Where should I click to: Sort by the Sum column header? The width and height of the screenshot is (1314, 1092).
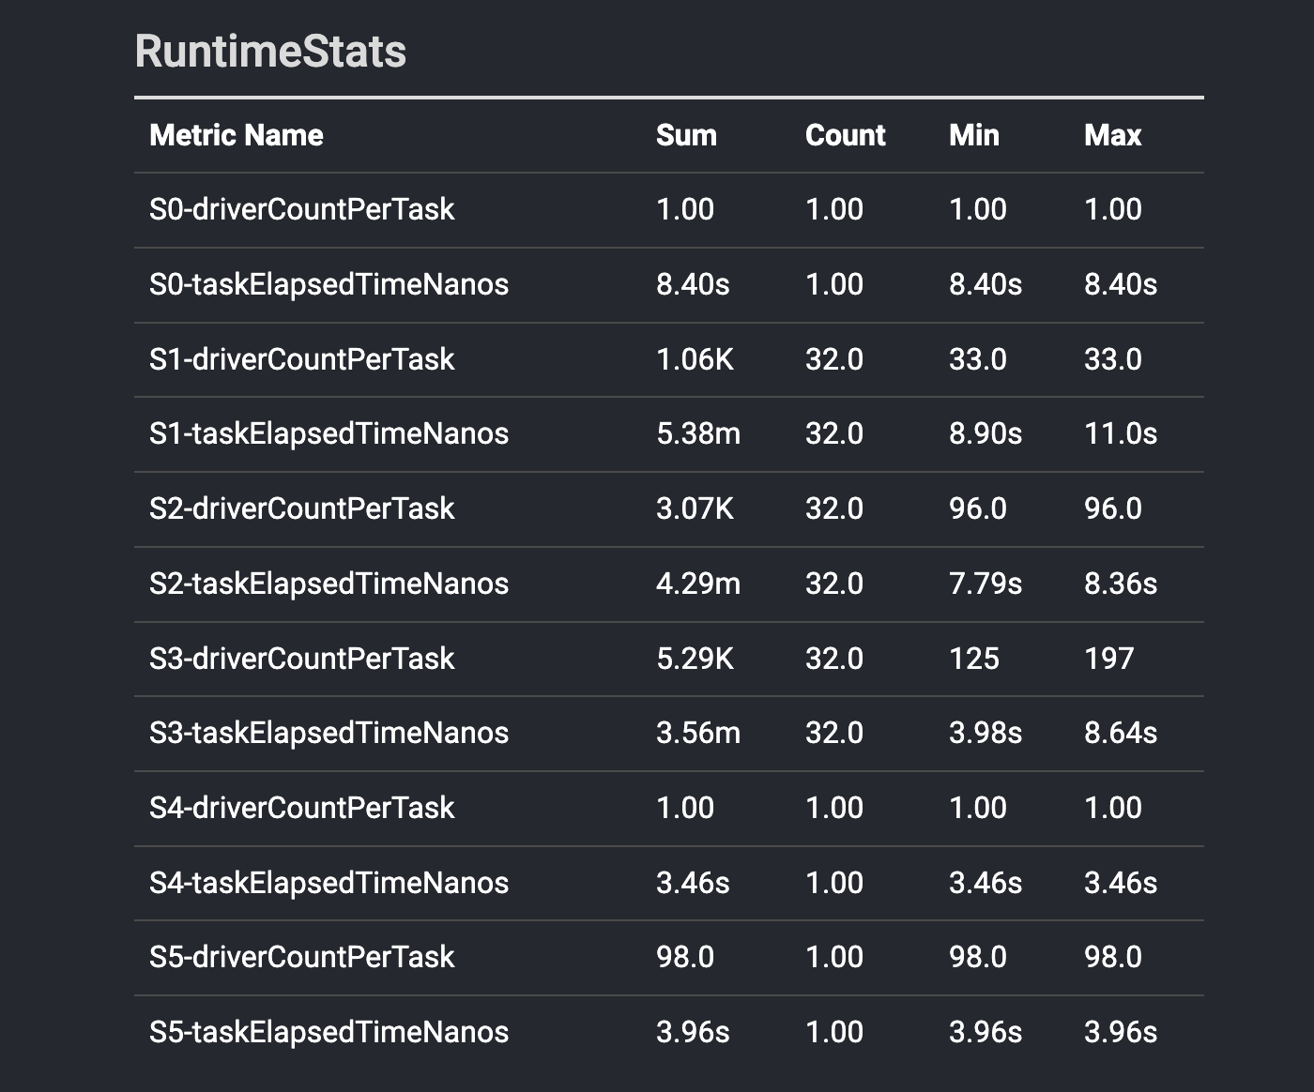[686, 135]
